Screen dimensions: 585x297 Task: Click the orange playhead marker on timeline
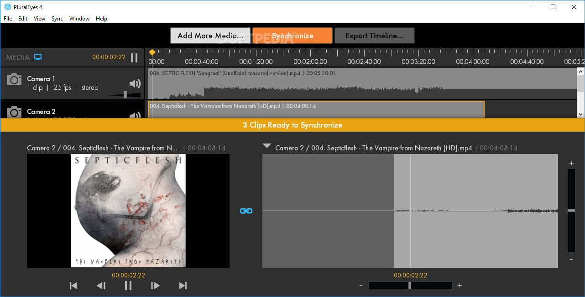(152, 52)
